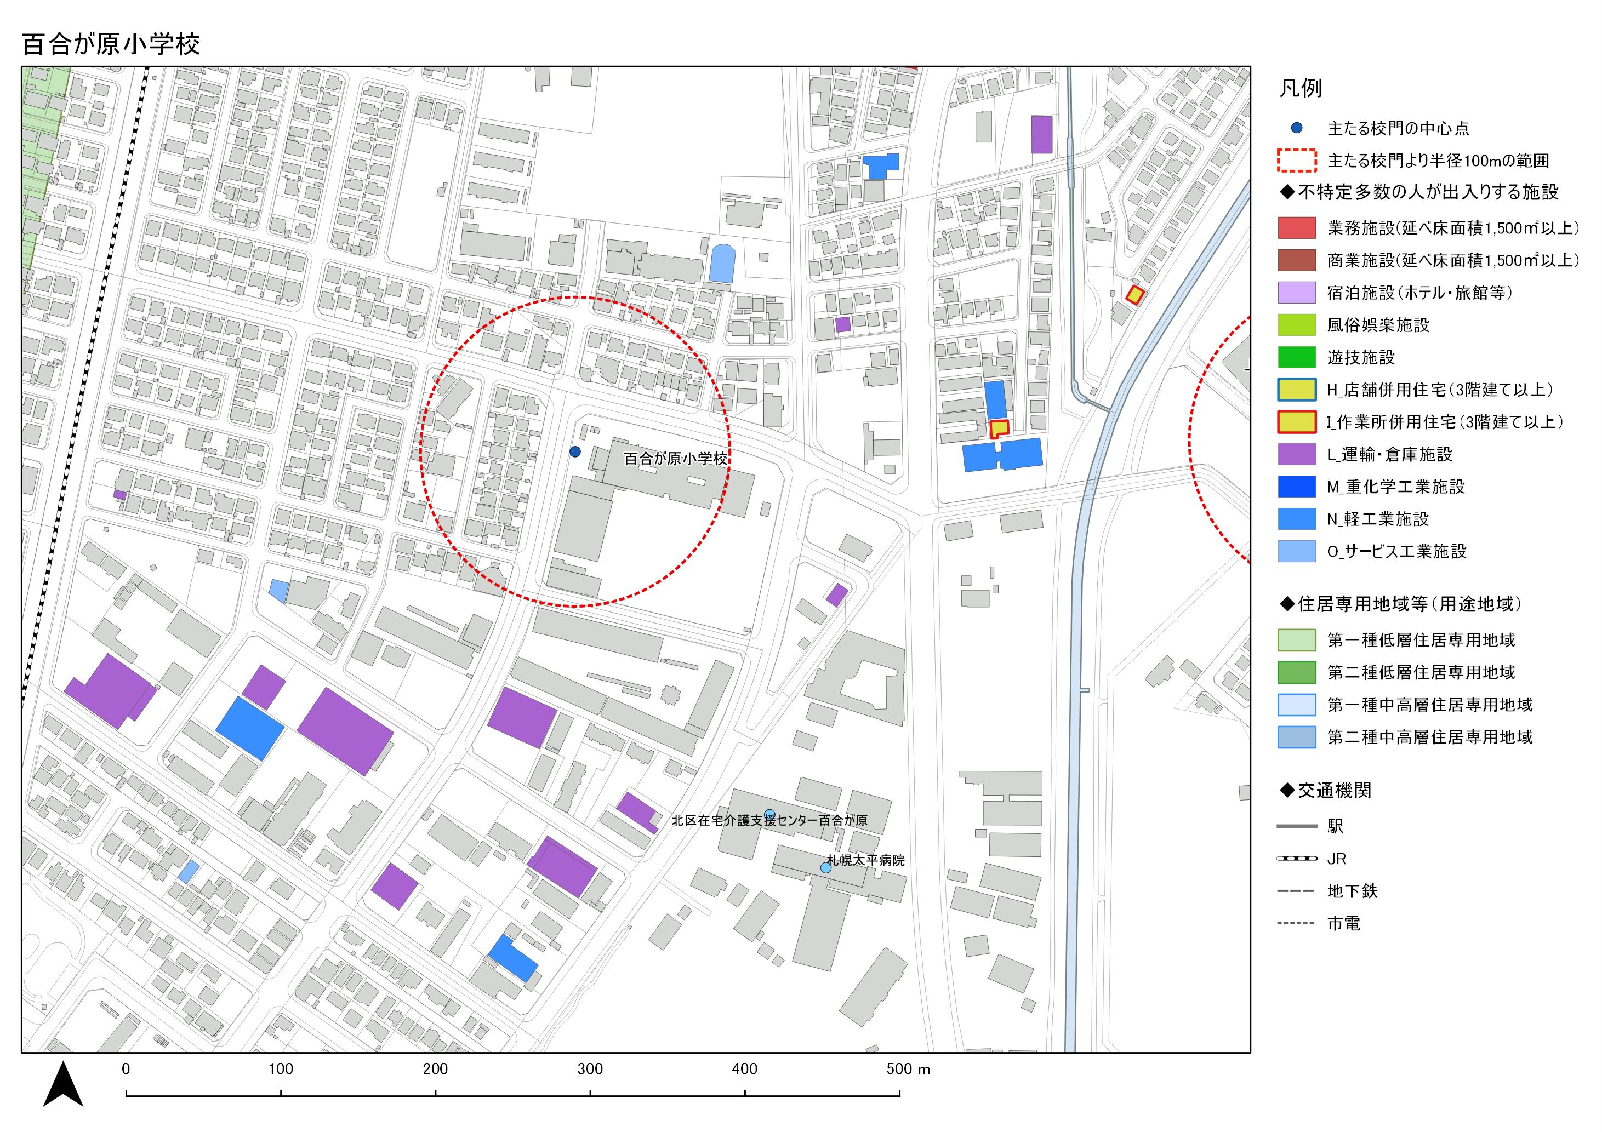Select the 第一種低層住居専用地域 swatch
This screenshot has width=1602, height=1132.
[1296, 639]
